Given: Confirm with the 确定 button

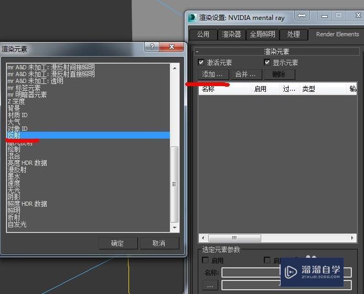Looking at the screenshot, I should 118,243.
